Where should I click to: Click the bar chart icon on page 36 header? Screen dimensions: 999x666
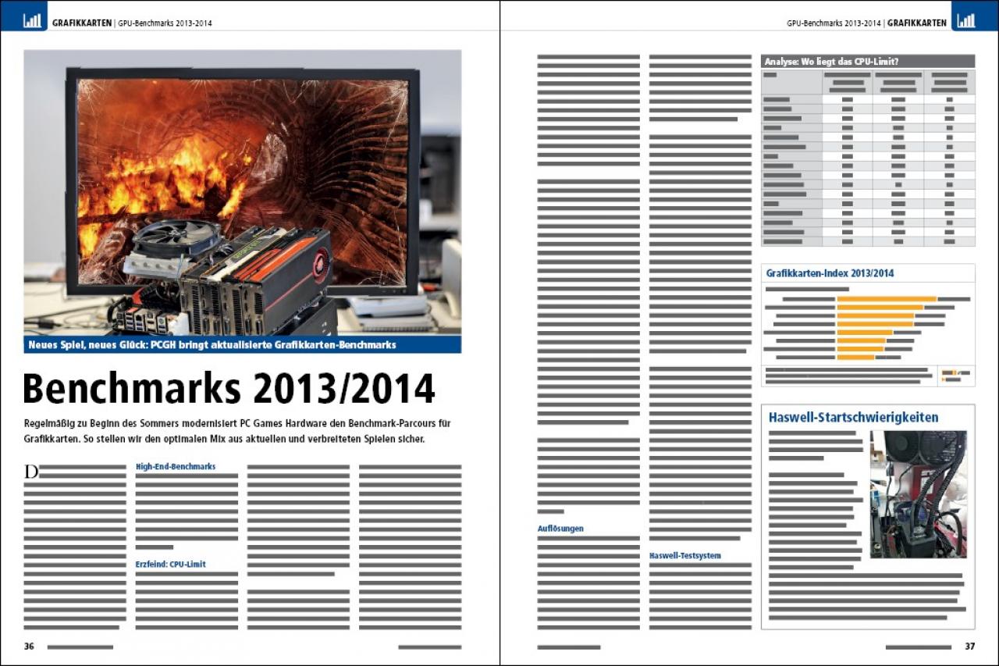tap(32, 21)
